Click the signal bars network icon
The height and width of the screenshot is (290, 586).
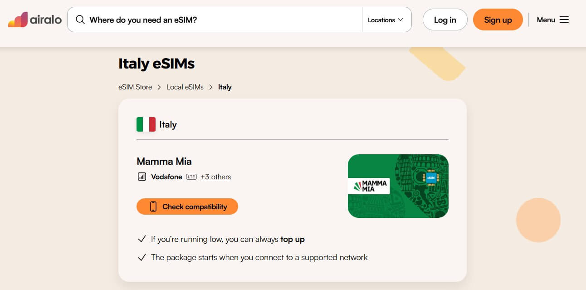click(x=142, y=177)
